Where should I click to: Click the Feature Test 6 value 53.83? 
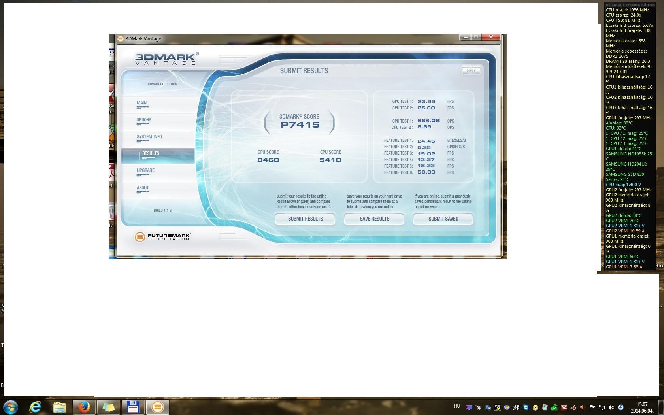tap(426, 172)
